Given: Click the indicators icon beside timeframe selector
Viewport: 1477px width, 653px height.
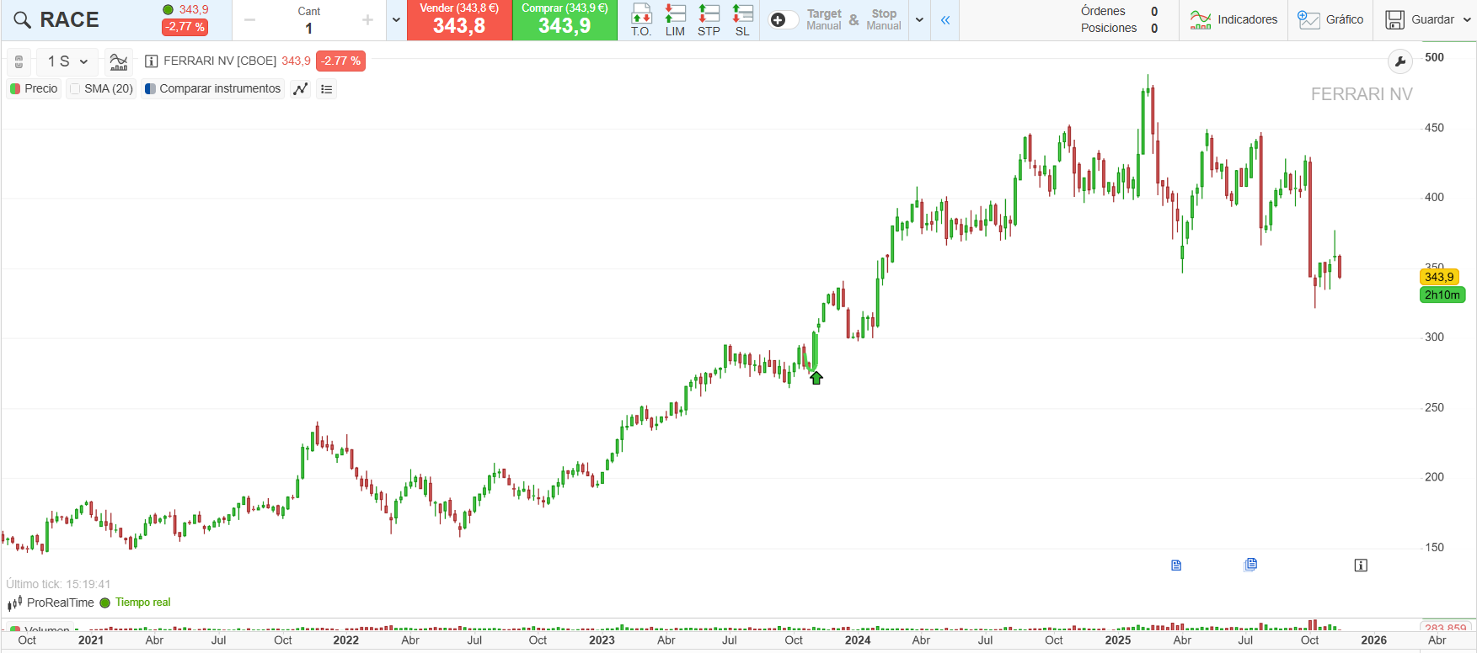Looking at the screenshot, I should click(119, 61).
